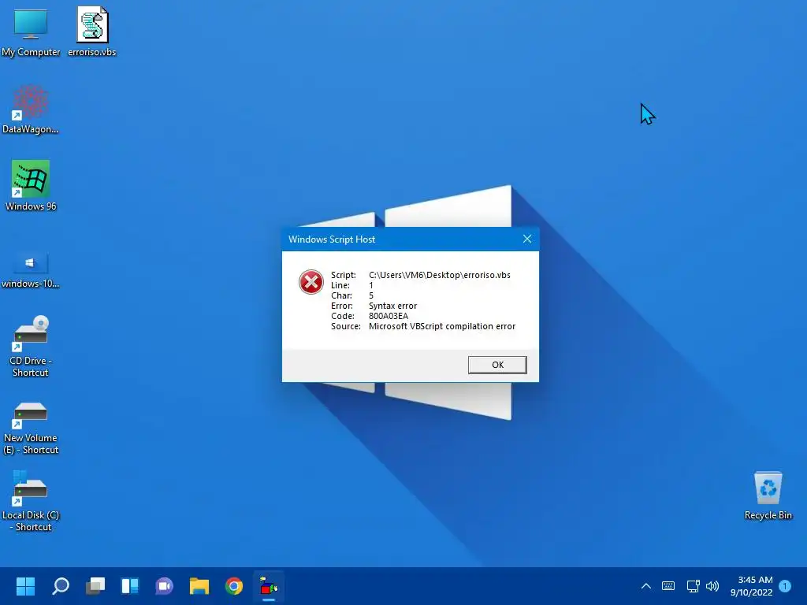The width and height of the screenshot is (807, 605).
Task: Select the erroriso.vbs script file icon
Action: 92,32
